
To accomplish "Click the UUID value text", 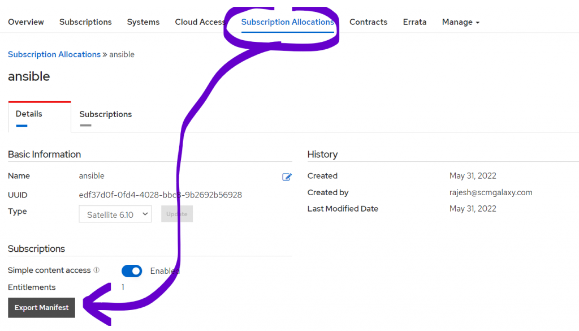I will tap(160, 195).
